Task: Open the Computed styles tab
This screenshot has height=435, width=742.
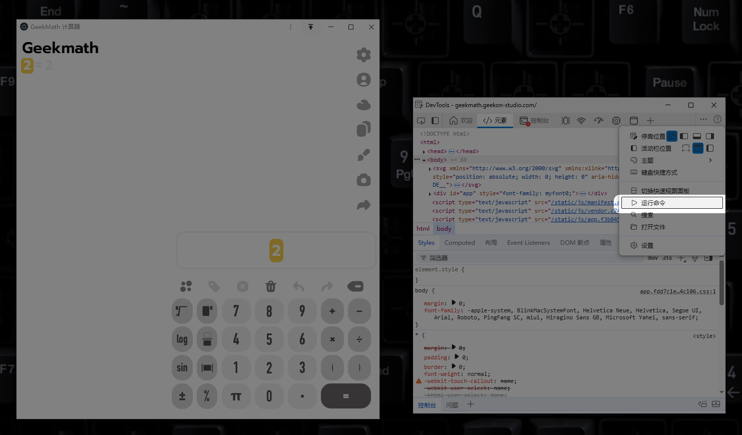Action: (x=460, y=243)
